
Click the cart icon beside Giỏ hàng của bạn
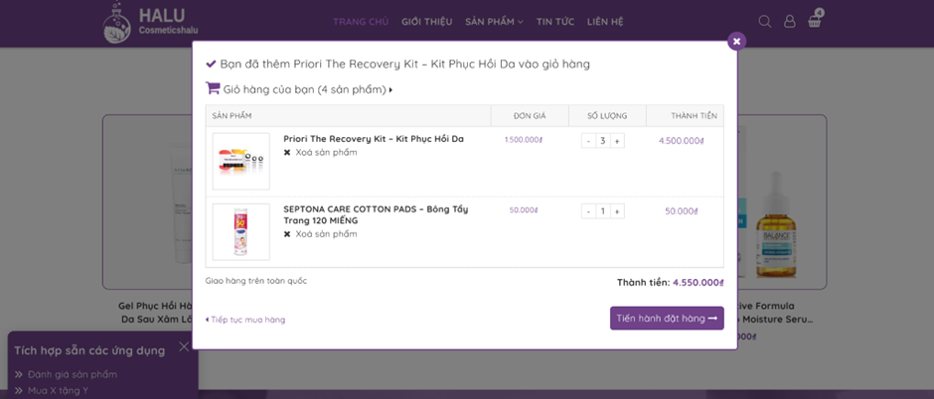point(212,88)
